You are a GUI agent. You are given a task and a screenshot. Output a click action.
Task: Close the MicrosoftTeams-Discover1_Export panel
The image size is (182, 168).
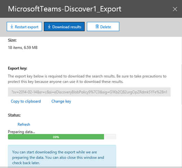coord(175,9)
